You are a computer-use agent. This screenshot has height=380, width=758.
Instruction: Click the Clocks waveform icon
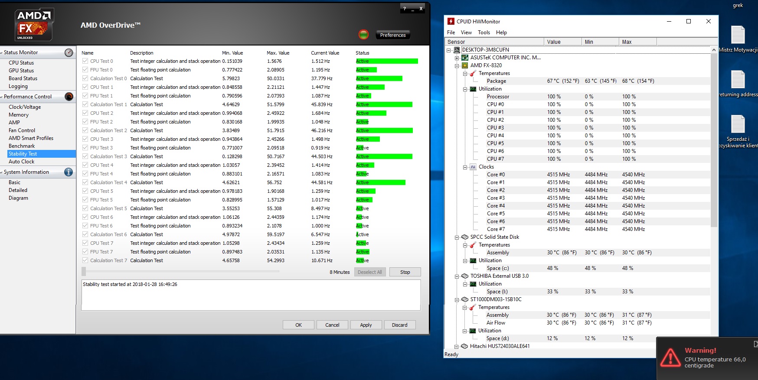pos(473,167)
